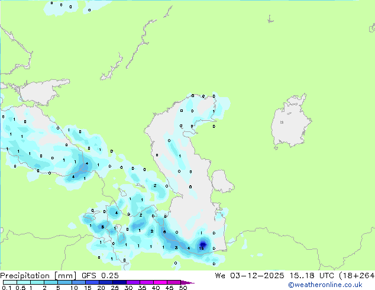This screenshot has width=375, height=290.
Task: Click the '15..18 UTC' time range text
Action: pyautogui.click(x=312, y=276)
